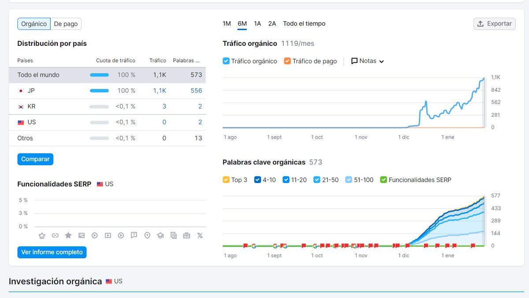
Task: Select the 1M time range
Action: pyautogui.click(x=227, y=23)
